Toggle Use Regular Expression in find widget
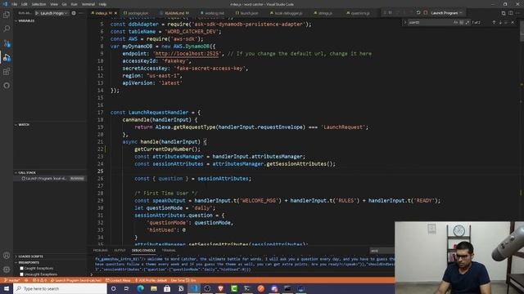524x294 pixels. 468,22
